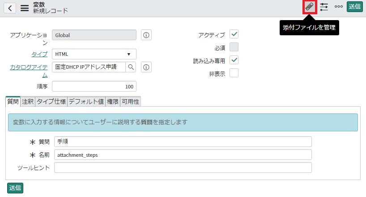Click the 新規レコード header text
Viewport: 366px width, 197px height.
(x=51, y=11)
